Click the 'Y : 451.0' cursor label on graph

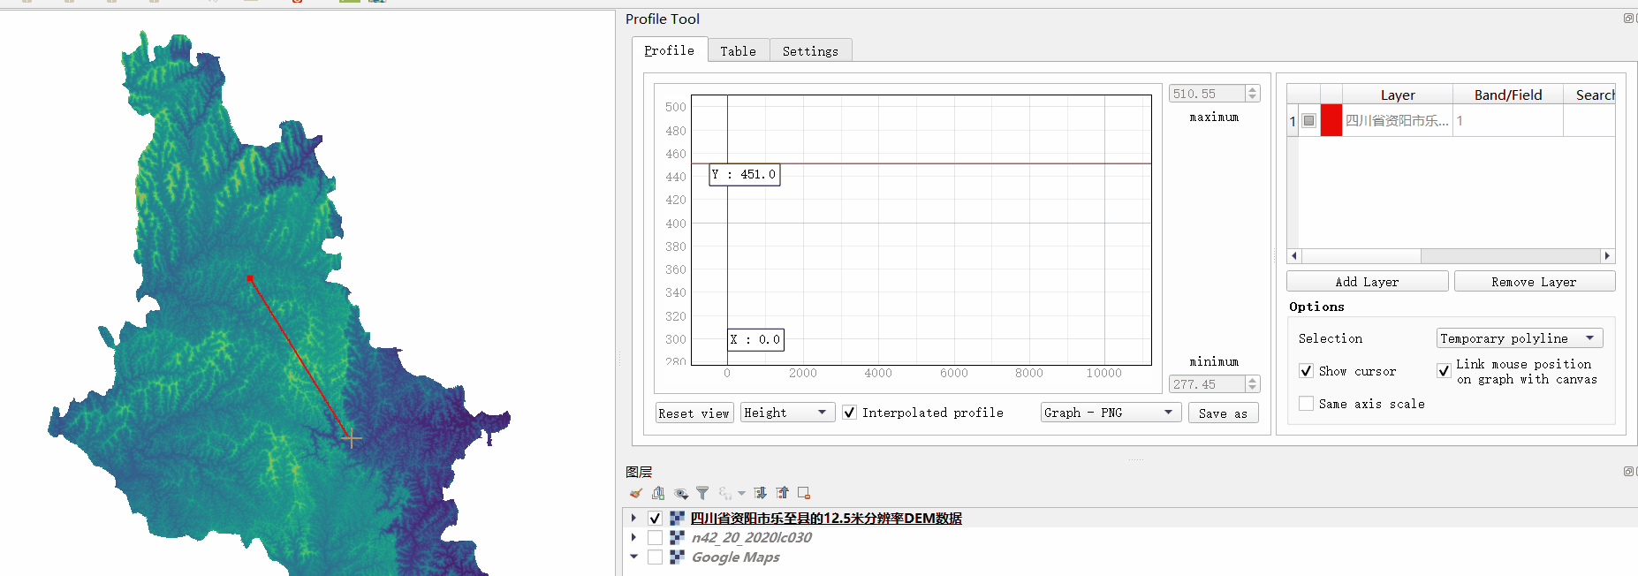pos(745,174)
